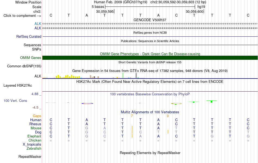Click the 'Click to complement -->' label
Screen dimensions: 258x163
point(22,16)
